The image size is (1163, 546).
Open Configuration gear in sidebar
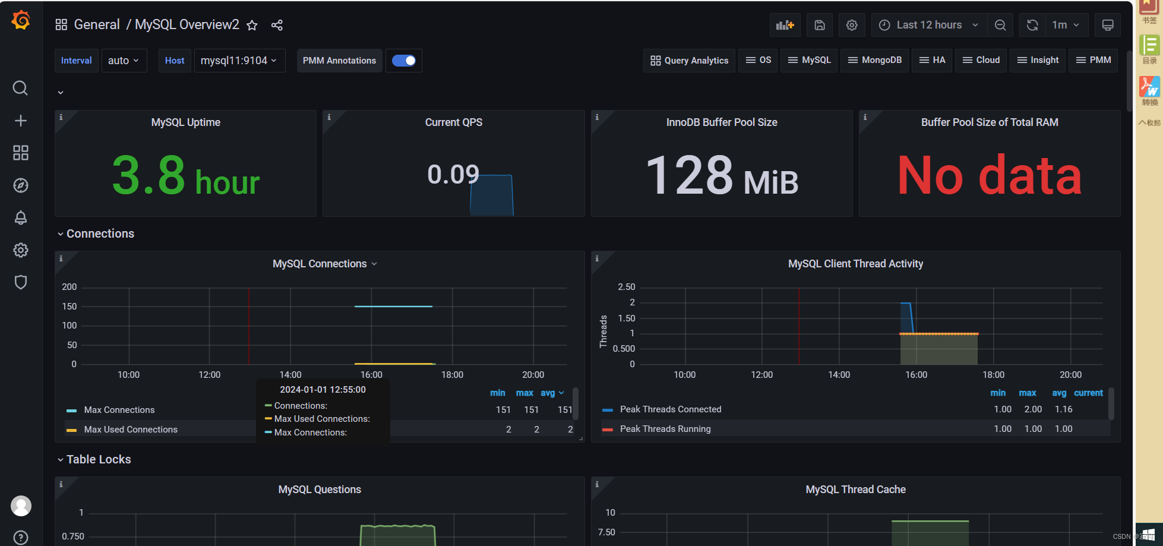point(21,250)
